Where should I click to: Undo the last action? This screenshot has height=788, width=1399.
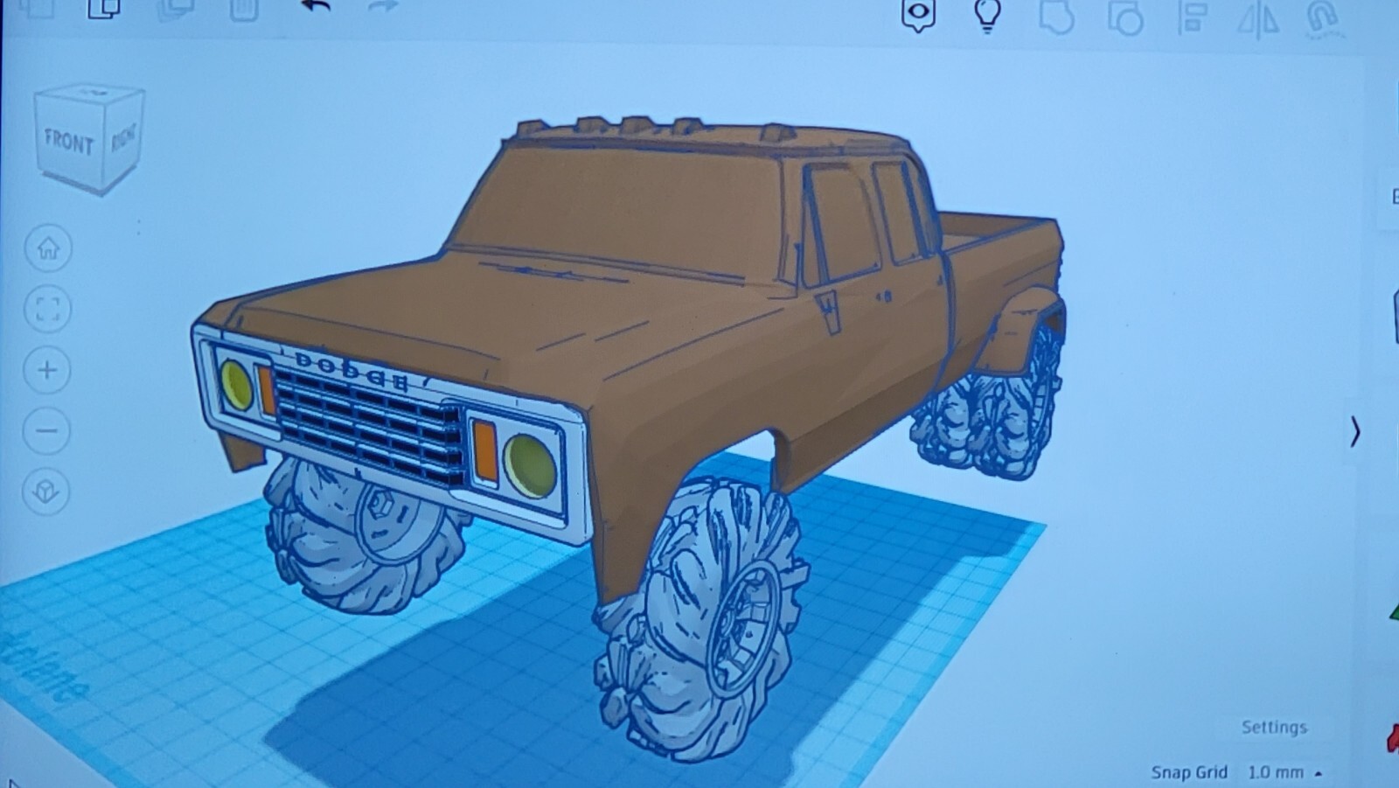click(317, 7)
